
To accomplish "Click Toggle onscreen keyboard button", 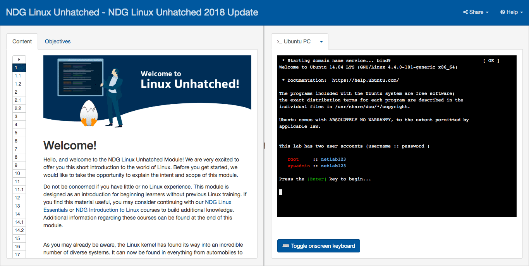I will point(319,246).
